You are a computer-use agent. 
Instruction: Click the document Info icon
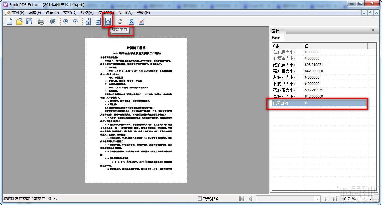(52, 21)
